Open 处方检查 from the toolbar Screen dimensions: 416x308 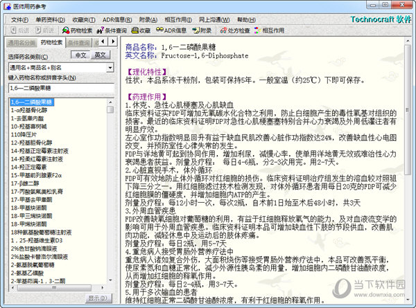[234, 30]
